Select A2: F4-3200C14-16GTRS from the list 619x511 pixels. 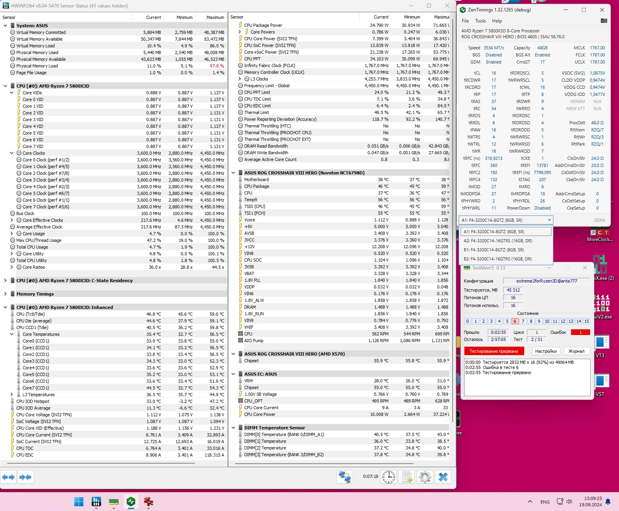506,241
